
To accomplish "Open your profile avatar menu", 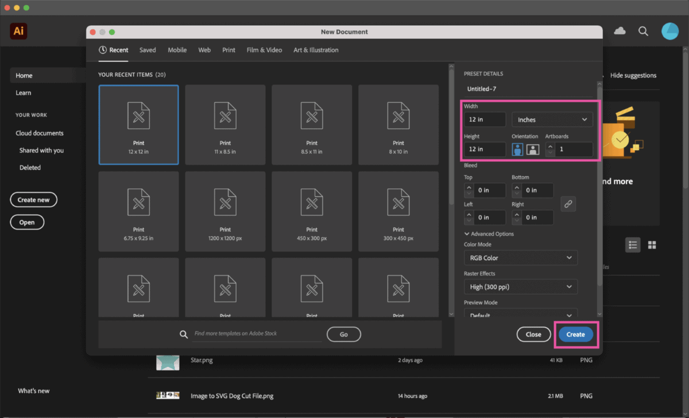I will click(x=670, y=31).
